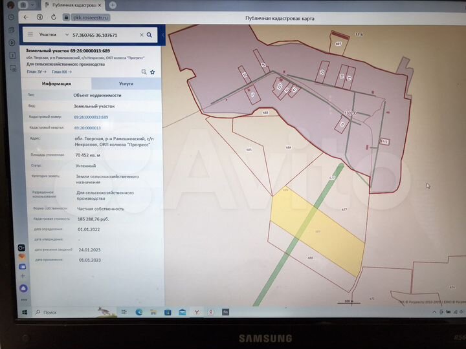
Task: Zoom to parcel with locate icon
Action: 144,72
